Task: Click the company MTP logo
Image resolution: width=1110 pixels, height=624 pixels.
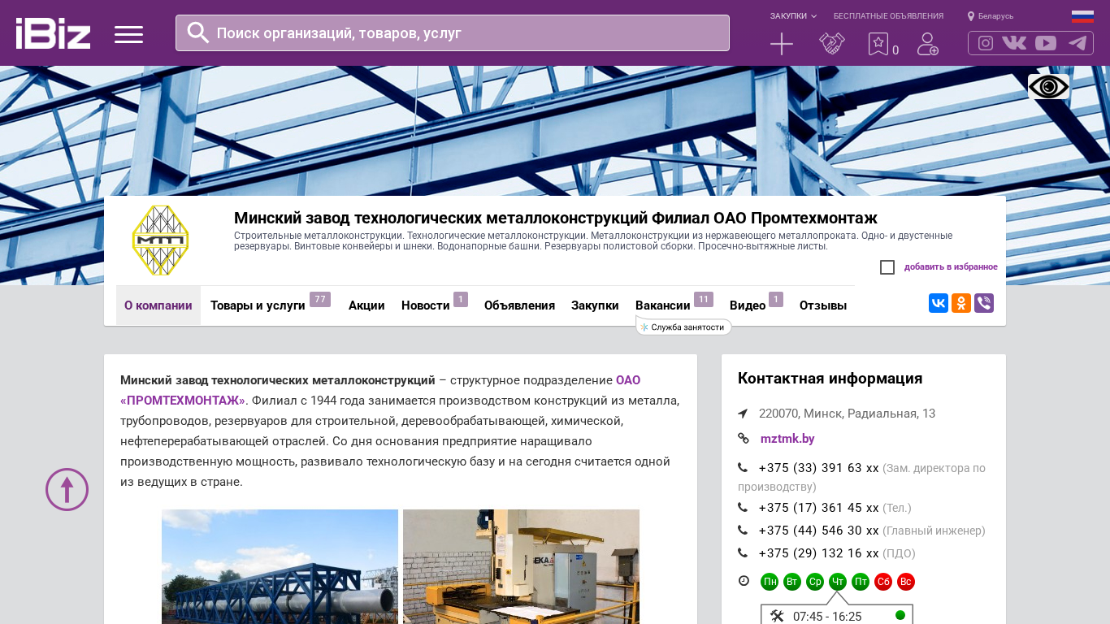Action: pyautogui.click(x=161, y=240)
